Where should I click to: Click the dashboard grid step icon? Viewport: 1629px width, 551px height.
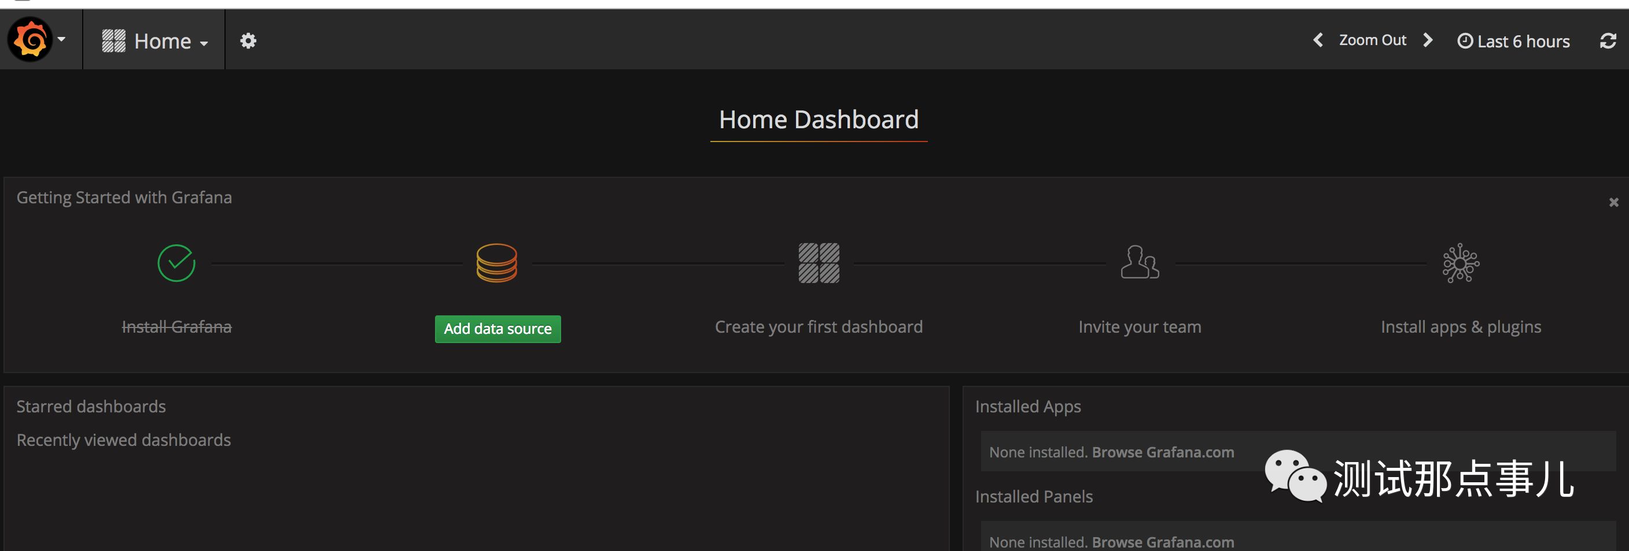click(819, 263)
